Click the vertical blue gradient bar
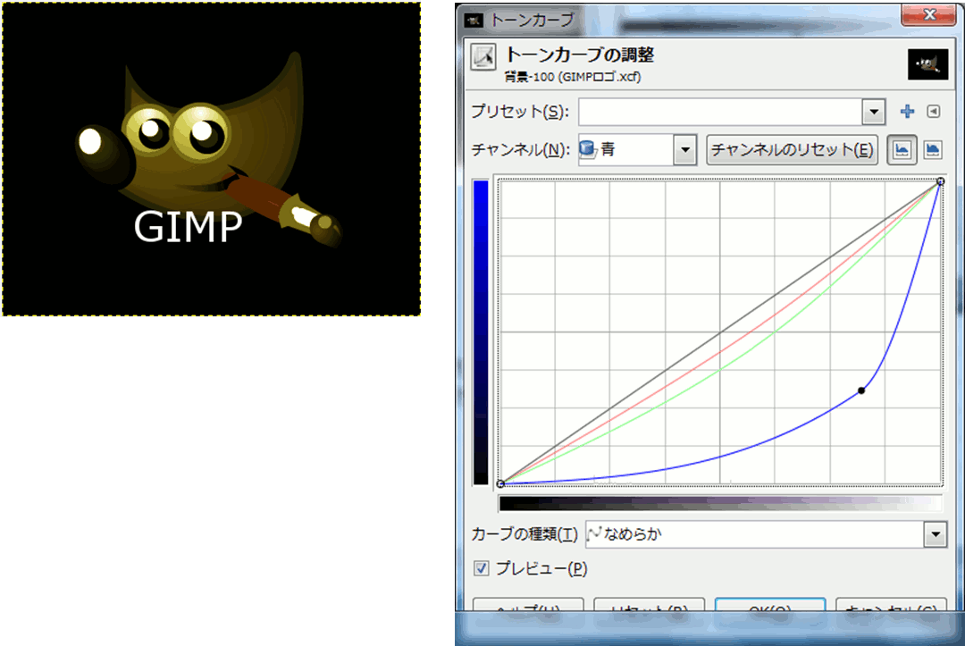The width and height of the screenshot is (965, 646). pos(481,331)
